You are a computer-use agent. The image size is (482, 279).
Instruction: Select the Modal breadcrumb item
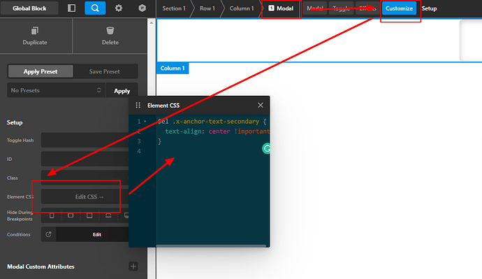pyautogui.click(x=281, y=8)
